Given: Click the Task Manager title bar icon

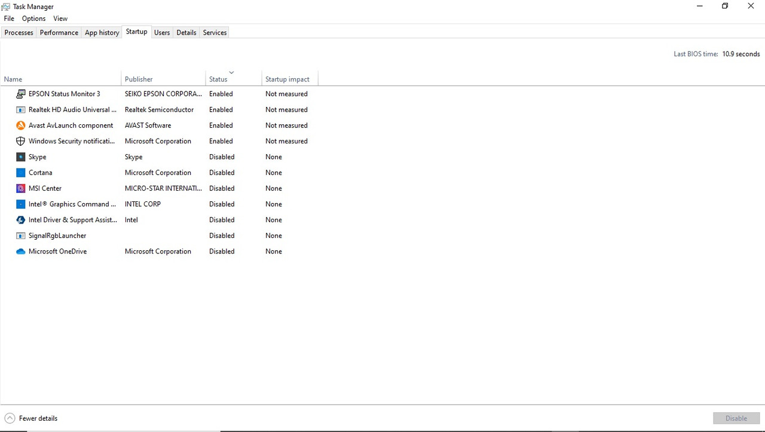Looking at the screenshot, I should click(6, 6).
